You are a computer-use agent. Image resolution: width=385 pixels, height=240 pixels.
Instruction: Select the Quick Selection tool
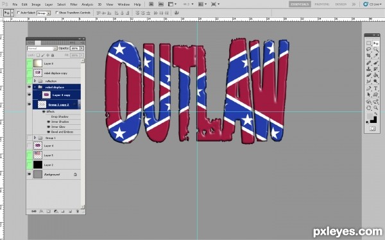[x=375, y=49]
